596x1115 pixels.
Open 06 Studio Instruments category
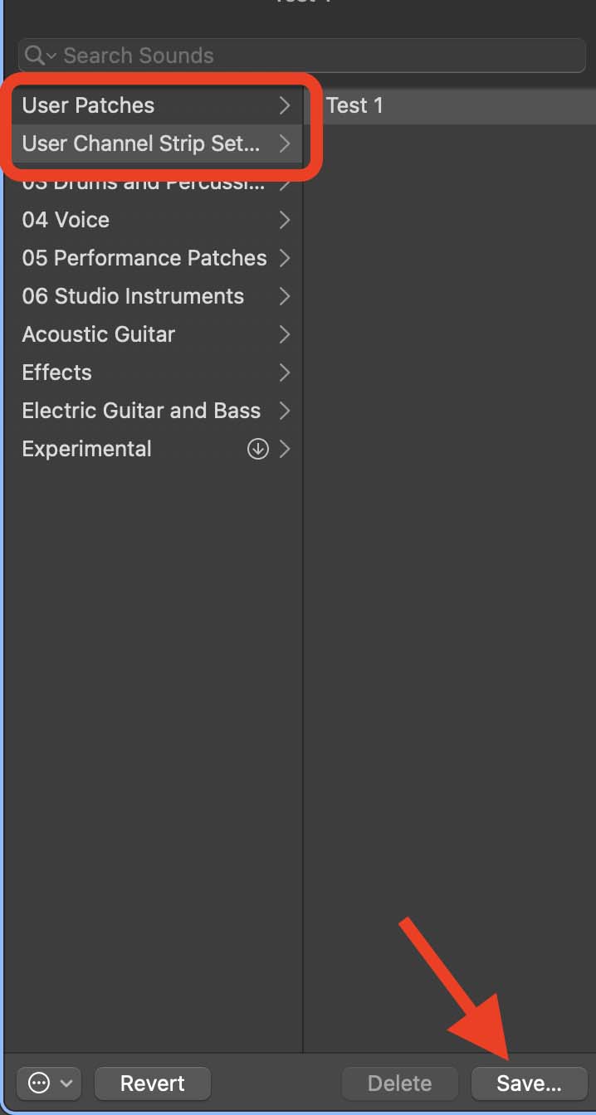point(133,296)
